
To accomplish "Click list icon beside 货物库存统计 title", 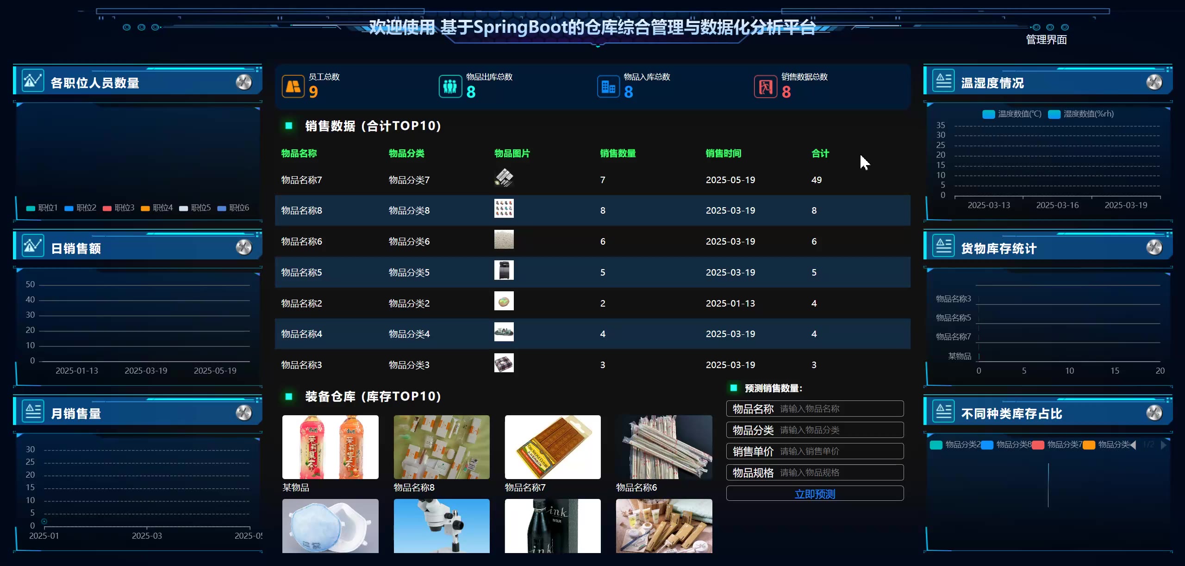I will pyautogui.click(x=943, y=246).
